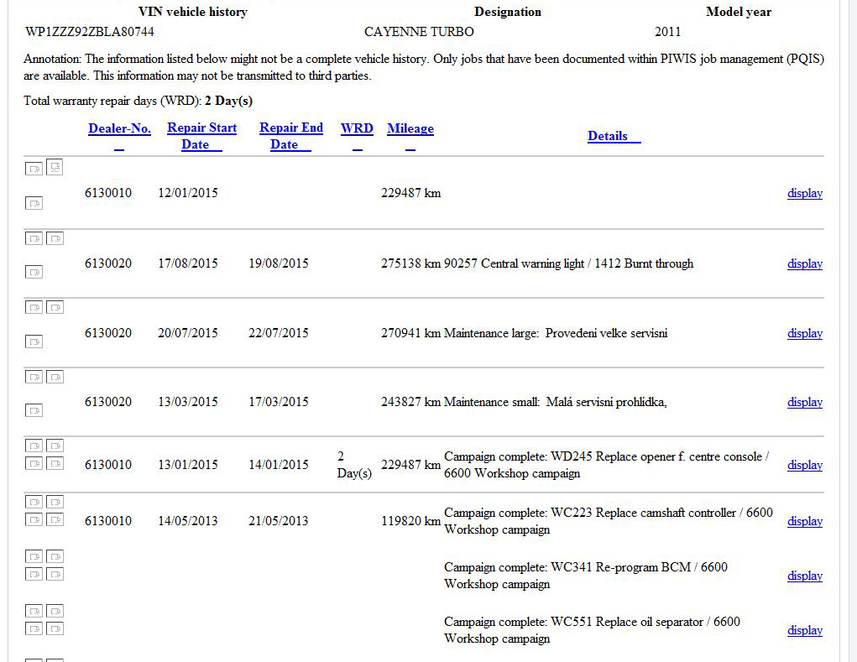857x662 pixels.
Task: Click top-right icon of the 13/03/2015 record
Action: [x=55, y=377]
